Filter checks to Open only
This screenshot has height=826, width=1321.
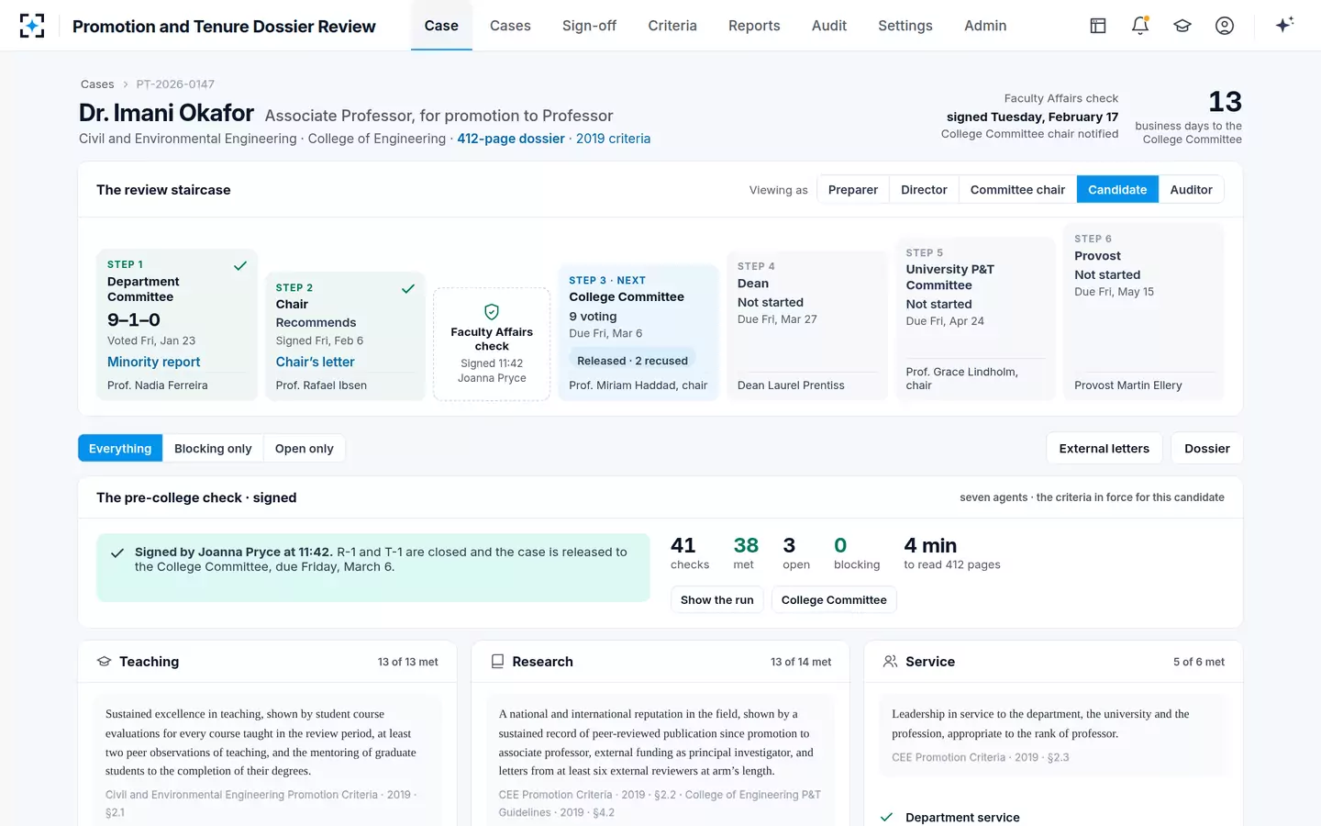click(304, 449)
